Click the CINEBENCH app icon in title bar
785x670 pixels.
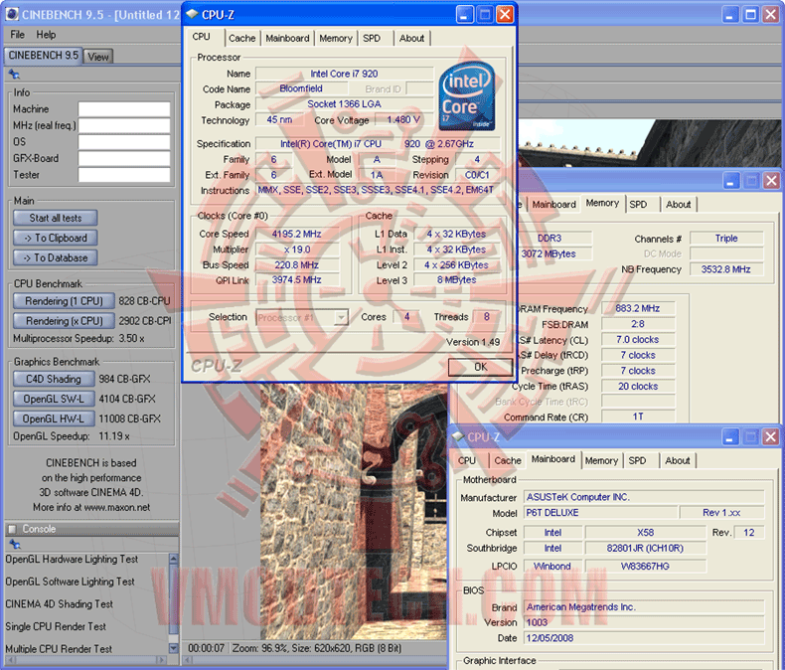[x=12, y=14]
